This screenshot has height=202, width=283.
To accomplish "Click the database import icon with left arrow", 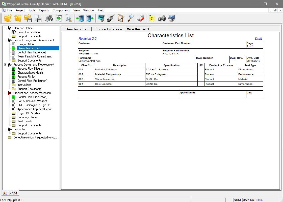I will pyautogui.click(x=80, y=18).
